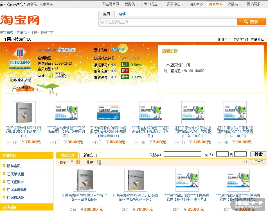Open the ¥188.00 three-year standard edition thumbnail

(x=85, y=180)
